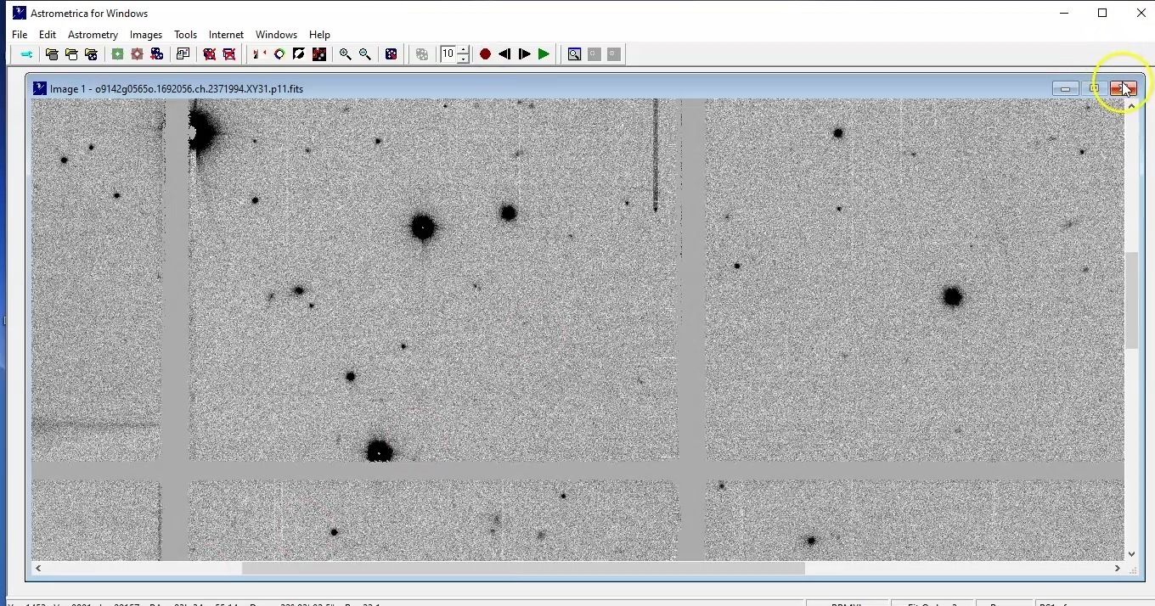Click the Zoom In magnifier
This screenshot has height=606, width=1155.
(x=345, y=54)
